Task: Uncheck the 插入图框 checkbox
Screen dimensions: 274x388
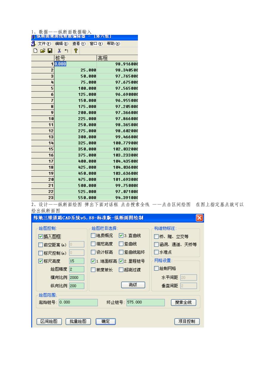Action: point(41,237)
